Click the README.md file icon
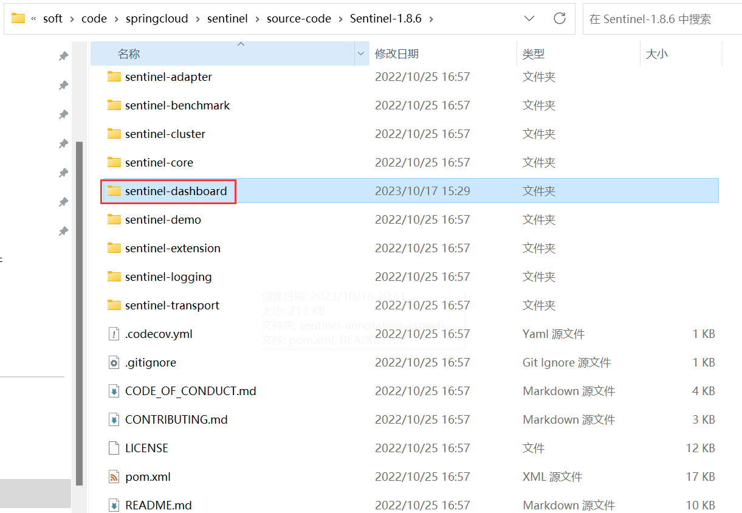This screenshot has width=742, height=513. (x=114, y=505)
